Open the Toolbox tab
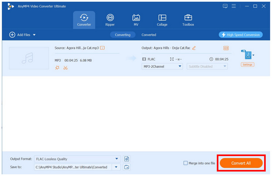Image resolution: width=272 pixels, height=176 pixels. 188,20
